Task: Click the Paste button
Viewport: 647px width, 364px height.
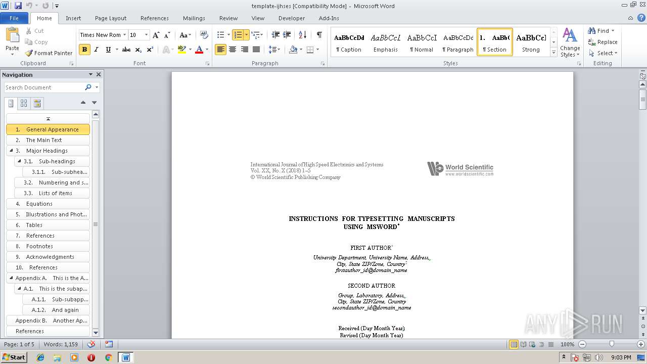Action: click(x=12, y=40)
